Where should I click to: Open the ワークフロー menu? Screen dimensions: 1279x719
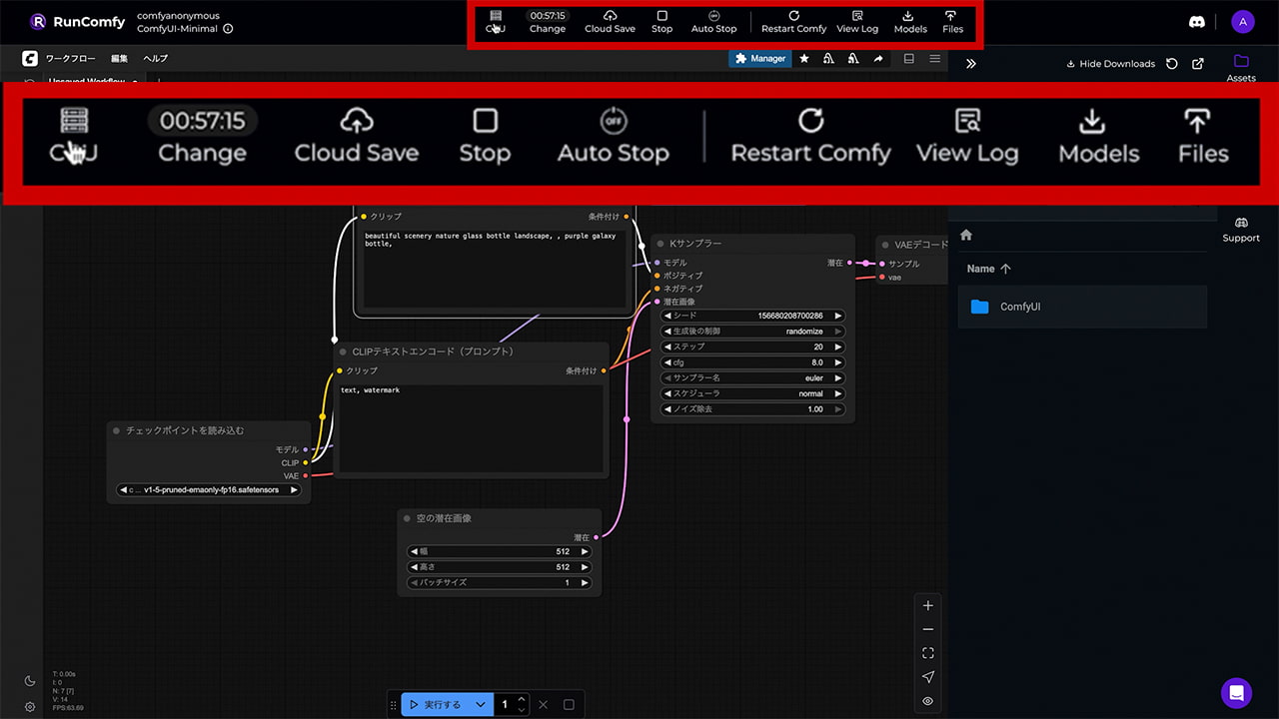tap(70, 59)
